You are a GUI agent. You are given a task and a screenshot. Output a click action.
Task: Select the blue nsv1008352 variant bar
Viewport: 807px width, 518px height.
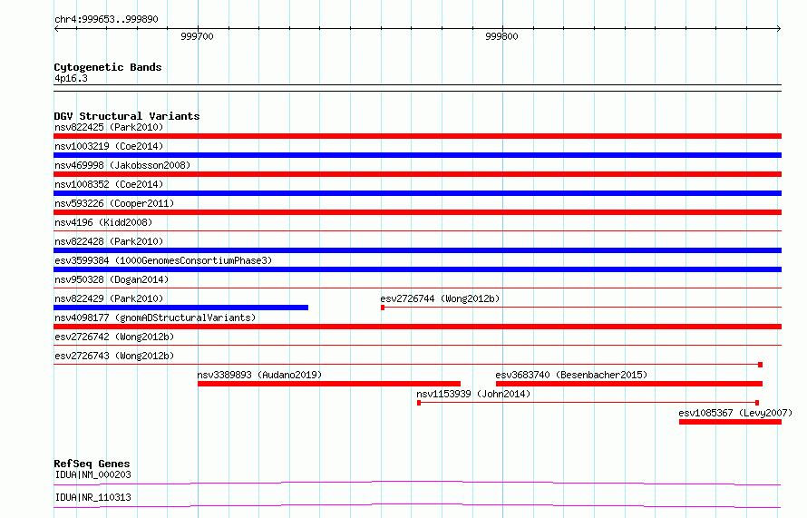417,193
